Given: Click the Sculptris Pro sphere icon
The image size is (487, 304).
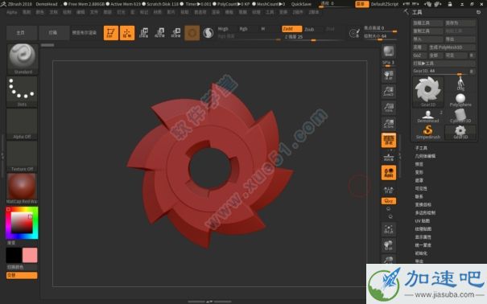Looking at the screenshot, I should 208,33.
